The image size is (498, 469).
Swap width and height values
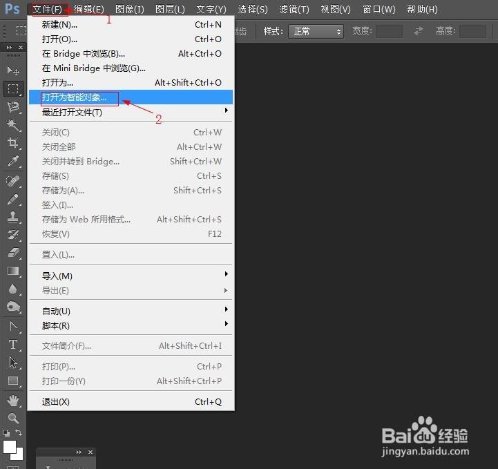pos(418,31)
